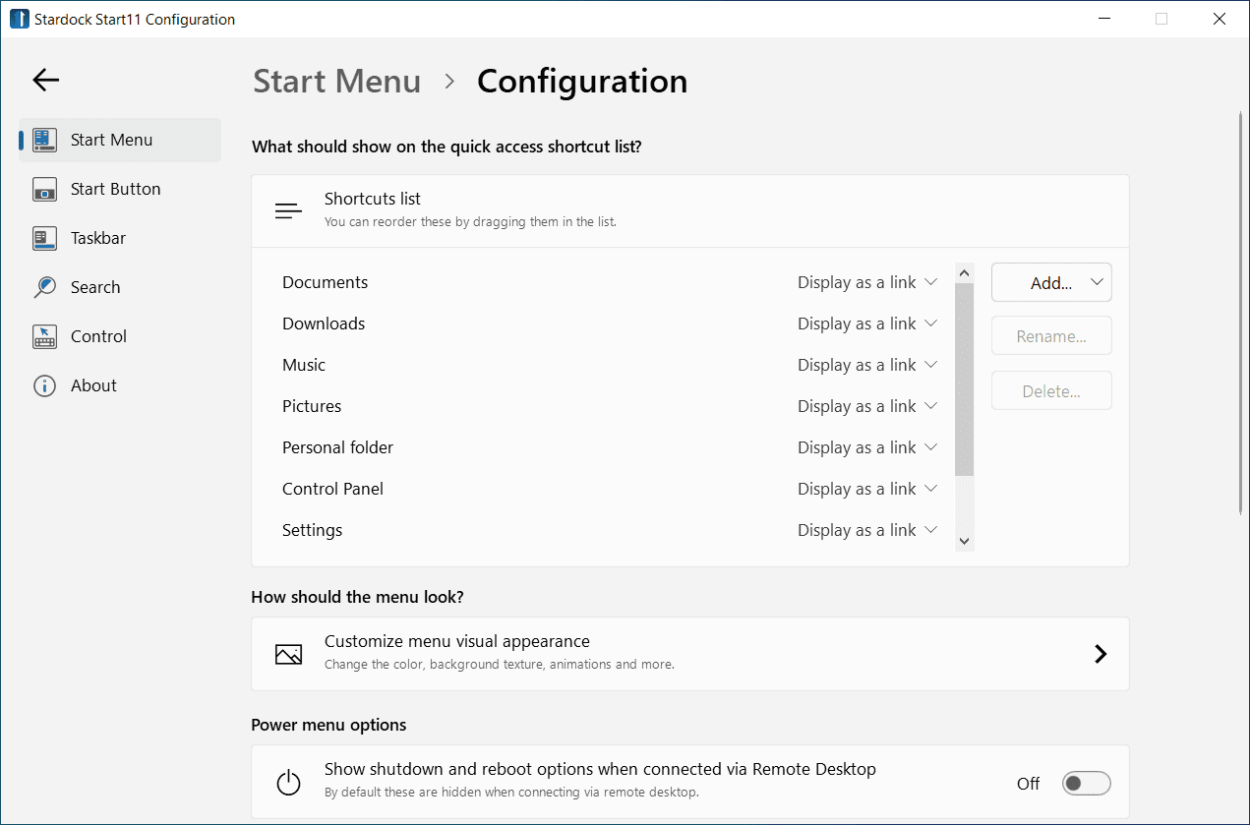Open Documents display mode dropdown
The image size is (1250, 825).
click(866, 282)
